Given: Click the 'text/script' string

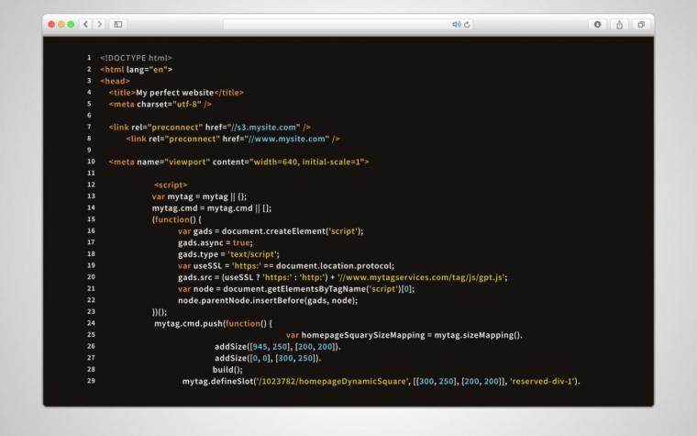Looking at the screenshot, I should coord(251,254).
